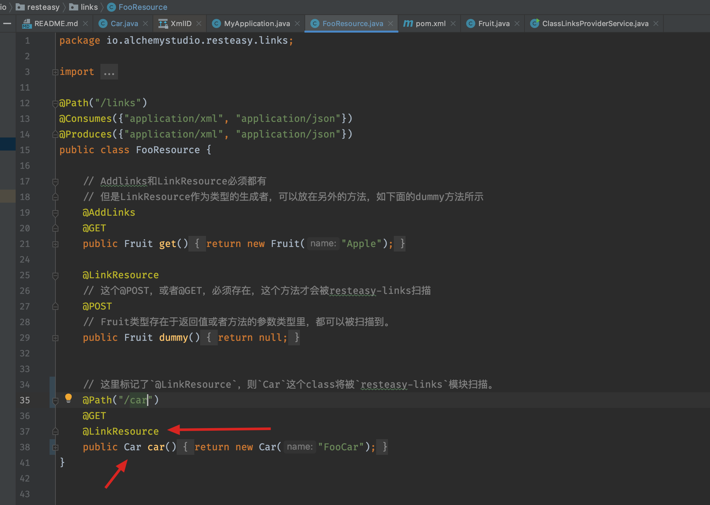This screenshot has width=710, height=505.
Task: Click the XmlID tab icon
Action: 163,23
